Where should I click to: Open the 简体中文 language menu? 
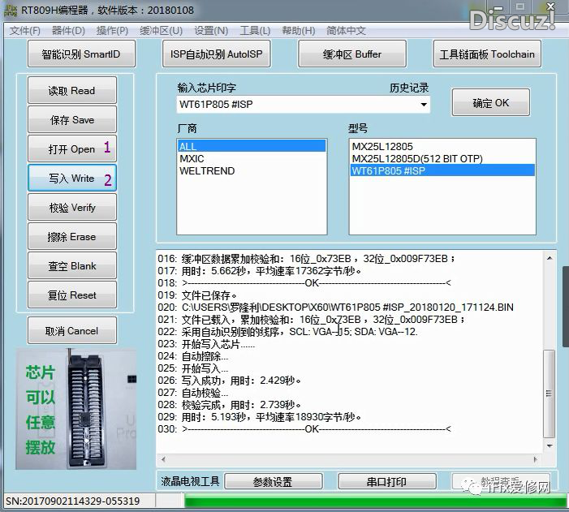(346, 31)
